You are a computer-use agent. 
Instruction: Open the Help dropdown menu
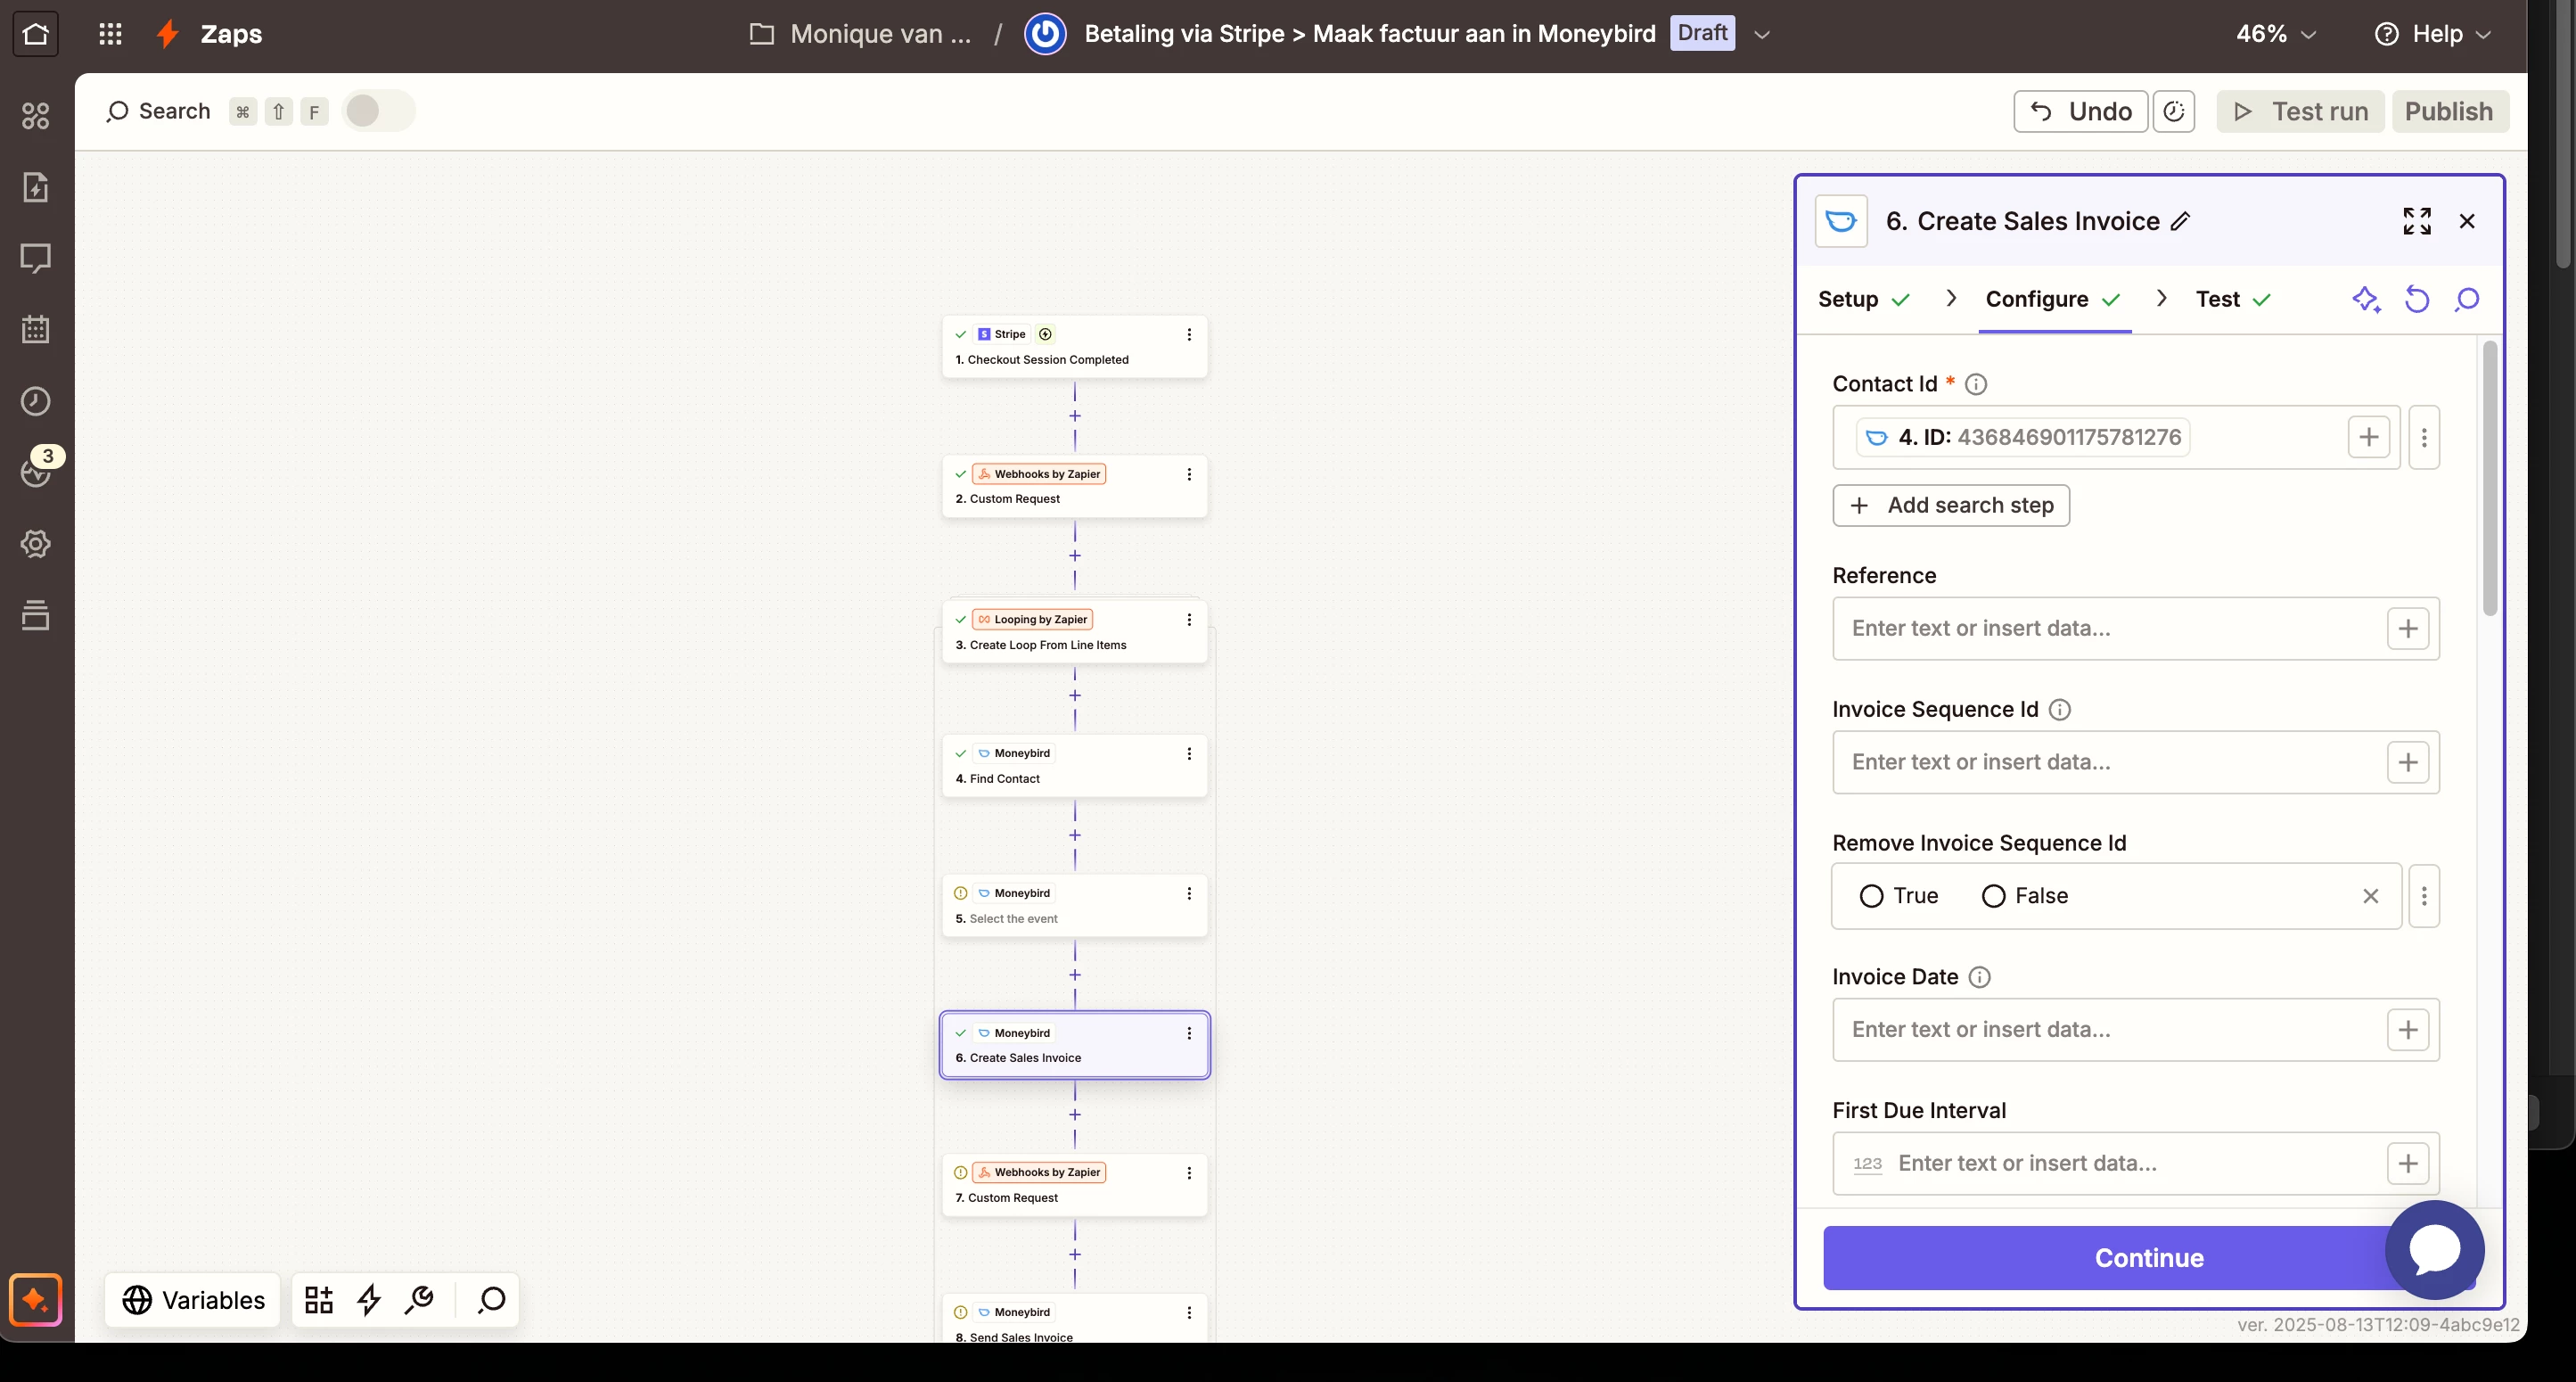tap(2432, 34)
